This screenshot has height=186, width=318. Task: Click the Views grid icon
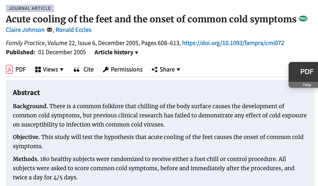coord(38,69)
